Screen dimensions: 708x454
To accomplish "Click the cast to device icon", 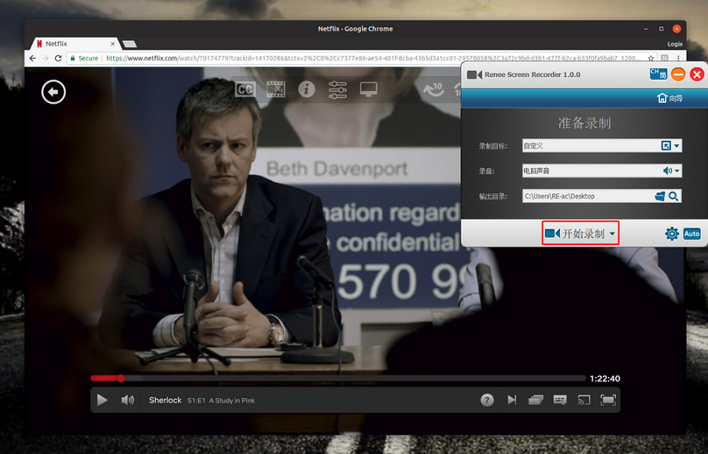I will (584, 400).
